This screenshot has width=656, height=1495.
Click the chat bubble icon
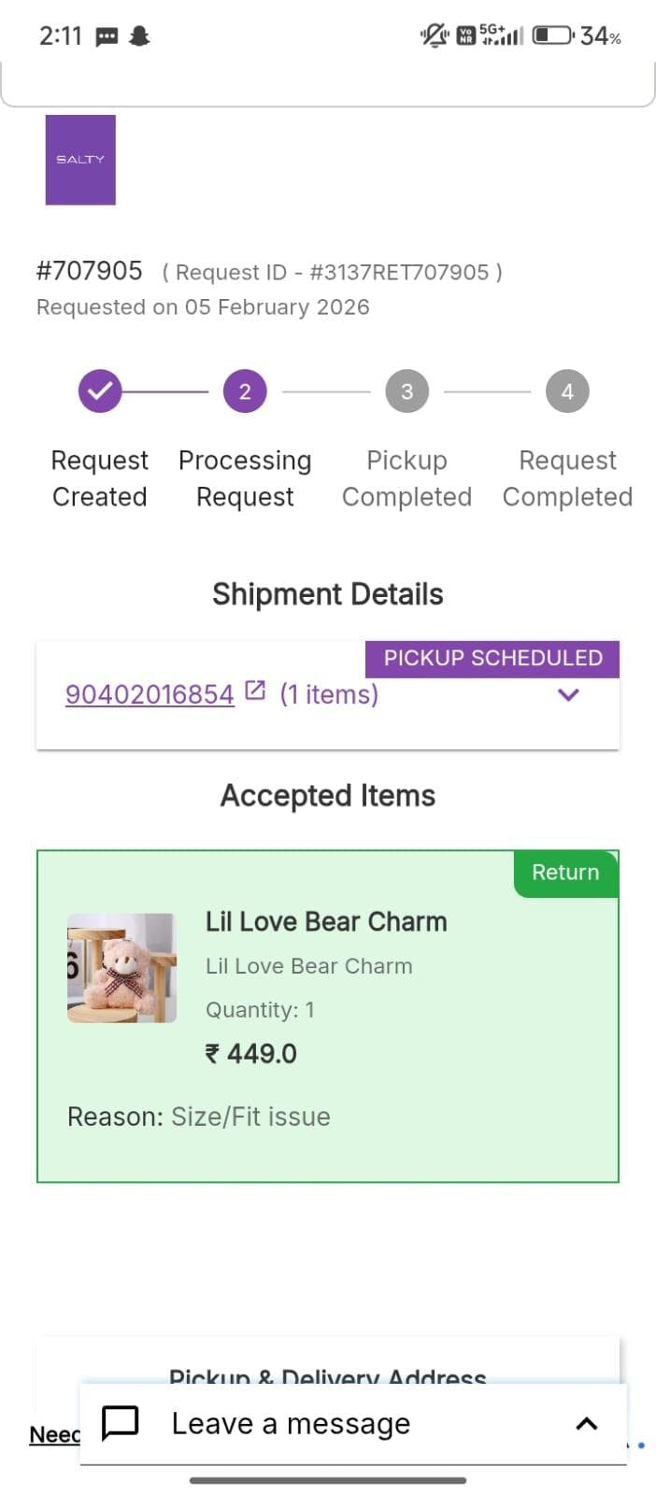tap(120, 1423)
